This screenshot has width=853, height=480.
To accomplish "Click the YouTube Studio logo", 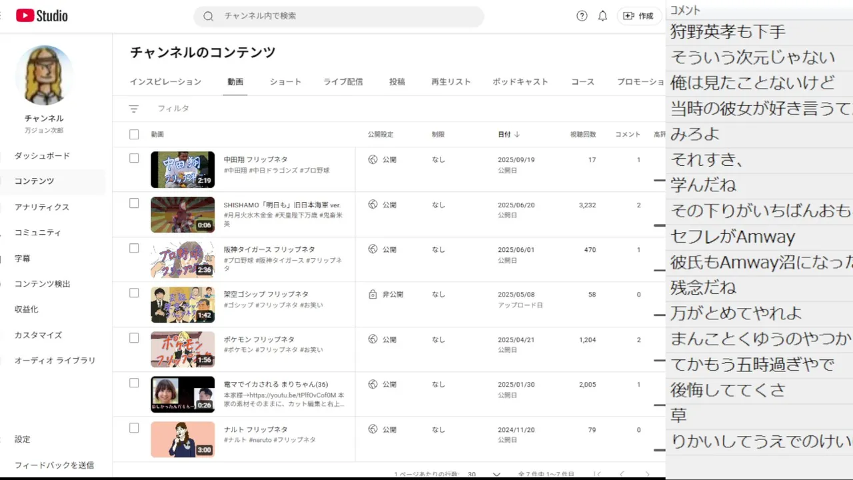I will 42,15.
